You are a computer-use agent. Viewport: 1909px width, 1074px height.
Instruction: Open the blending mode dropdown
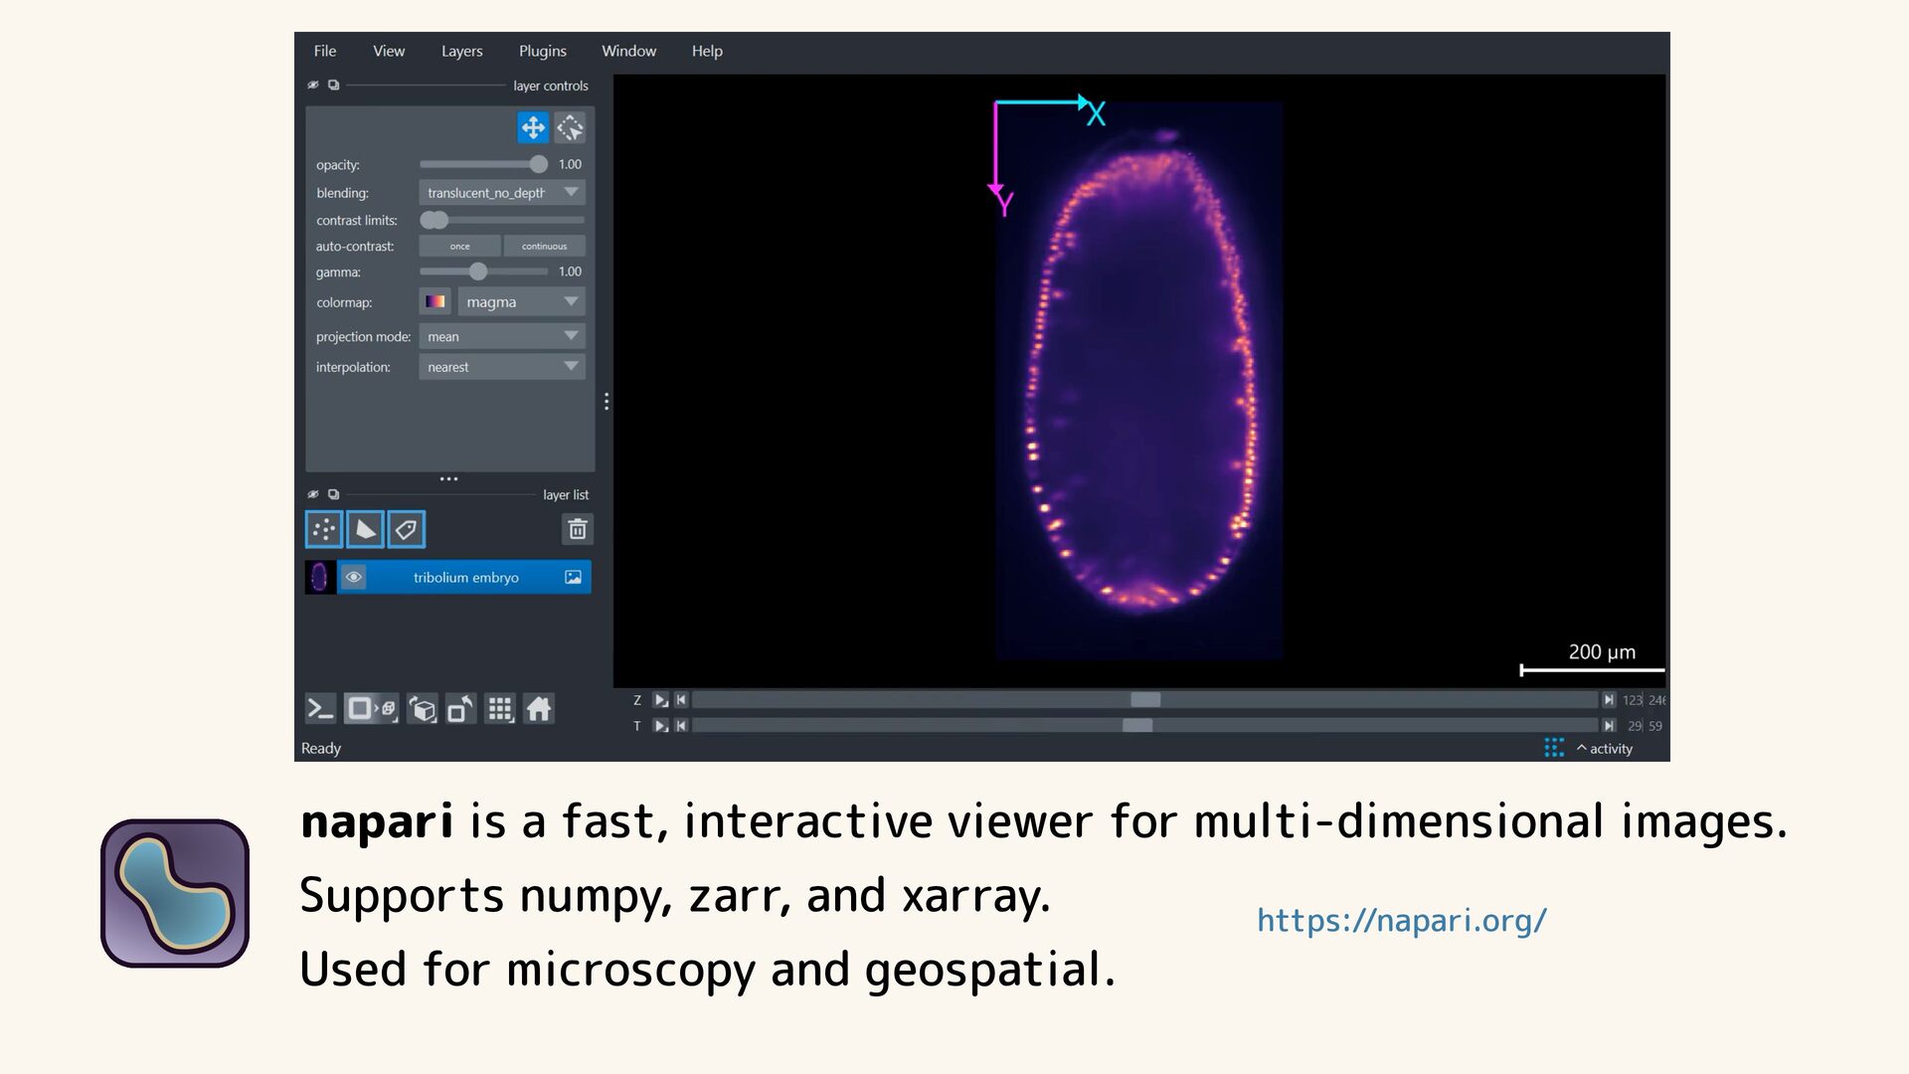(x=502, y=193)
